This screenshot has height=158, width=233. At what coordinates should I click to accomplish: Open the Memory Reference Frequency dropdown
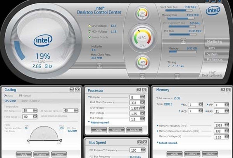[x=227, y=131]
